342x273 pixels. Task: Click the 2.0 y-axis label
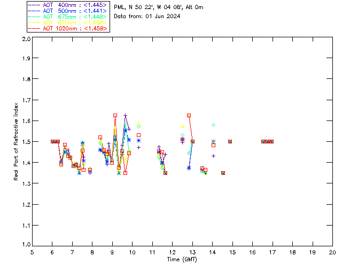tap(26, 39)
